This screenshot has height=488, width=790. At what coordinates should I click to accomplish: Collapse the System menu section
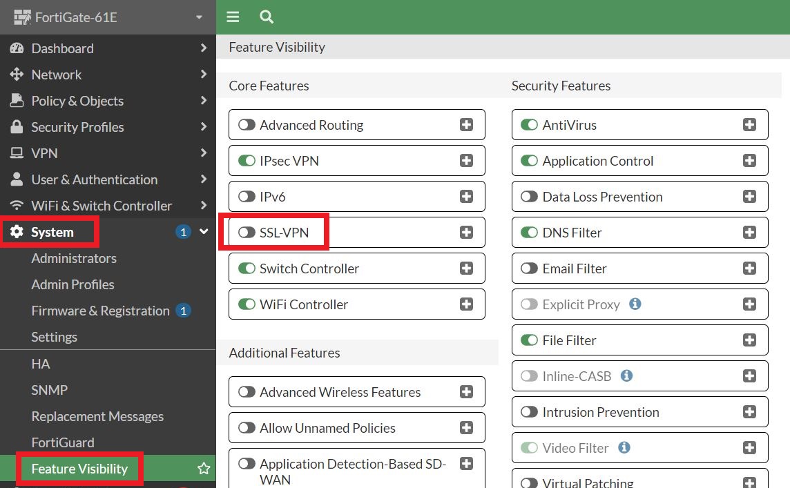coord(204,232)
